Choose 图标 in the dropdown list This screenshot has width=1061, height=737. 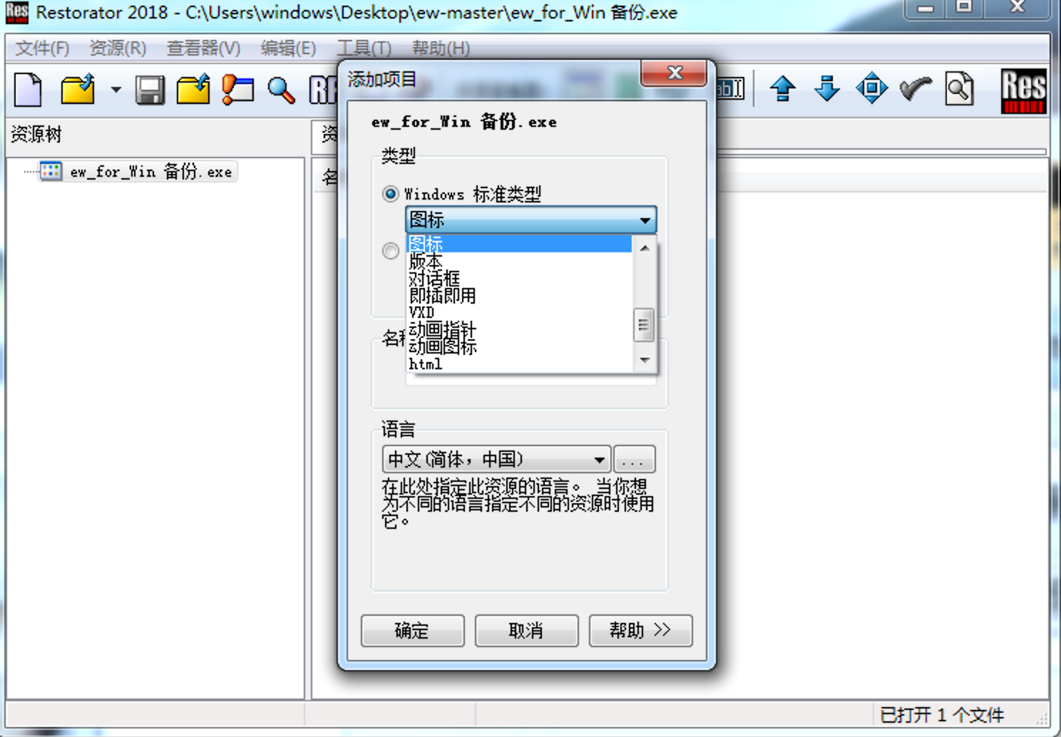pos(519,244)
